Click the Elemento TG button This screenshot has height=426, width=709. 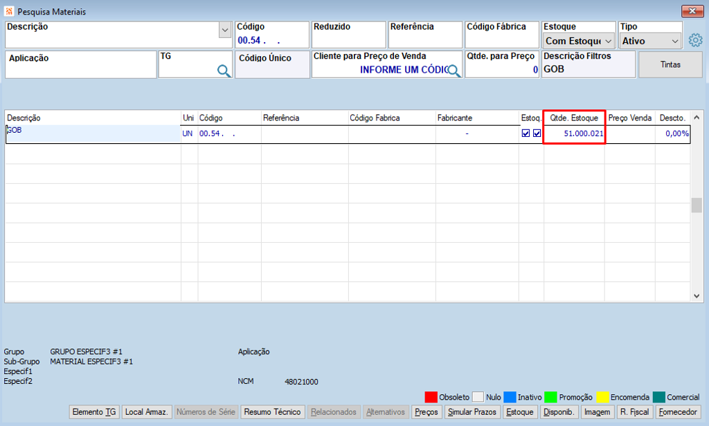94,412
